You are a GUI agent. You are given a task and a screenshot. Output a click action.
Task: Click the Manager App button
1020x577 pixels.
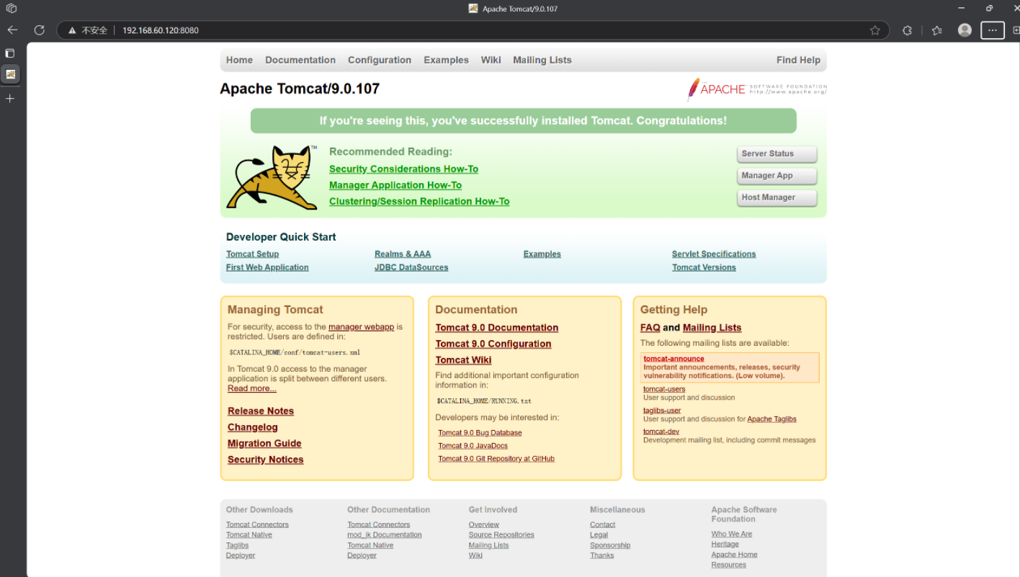point(777,176)
